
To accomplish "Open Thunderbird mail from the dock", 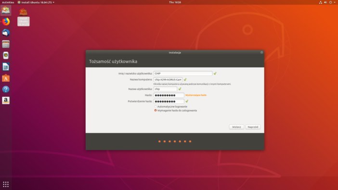I will [6, 33].
